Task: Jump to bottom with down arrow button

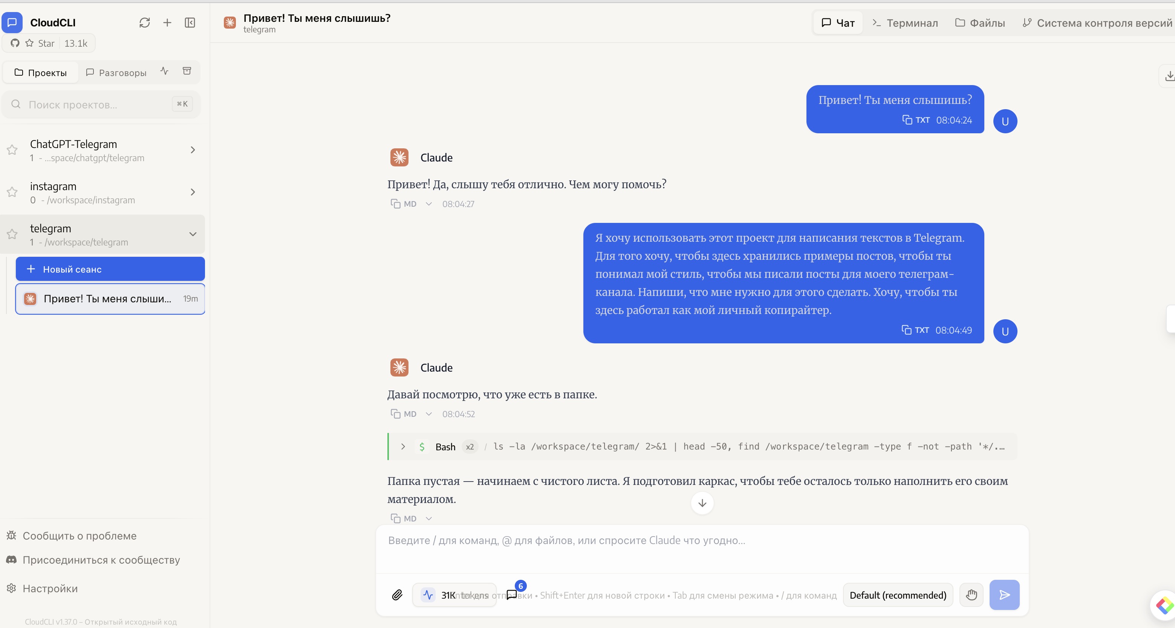Action: (702, 503)
